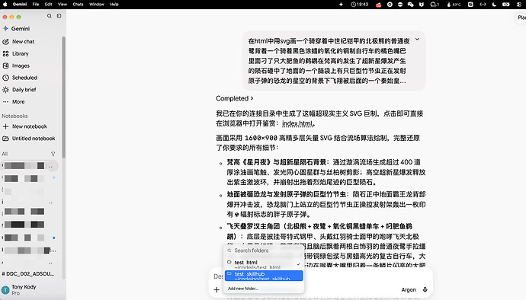Open Gemini home from sidebar logo
The image size is (526, 300).
click(x=17, y=28)
